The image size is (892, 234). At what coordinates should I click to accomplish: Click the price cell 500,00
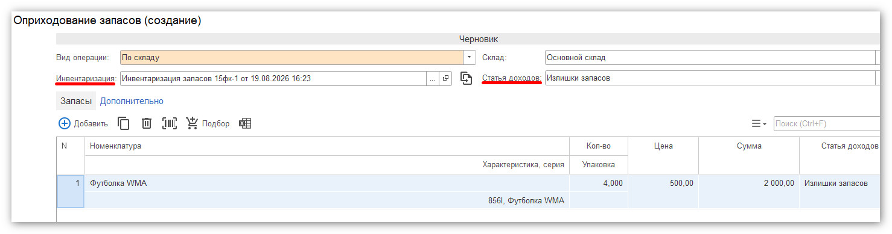[x=663, y=183]
